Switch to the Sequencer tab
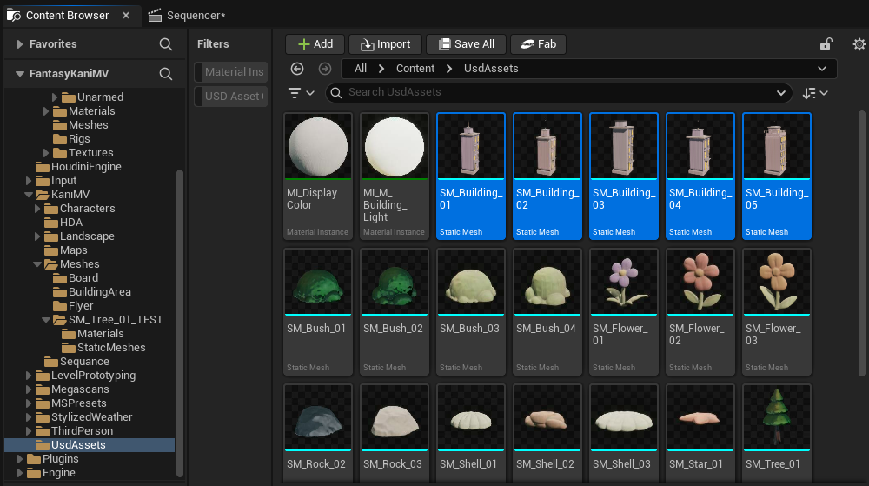 click(x=187, y=16)
